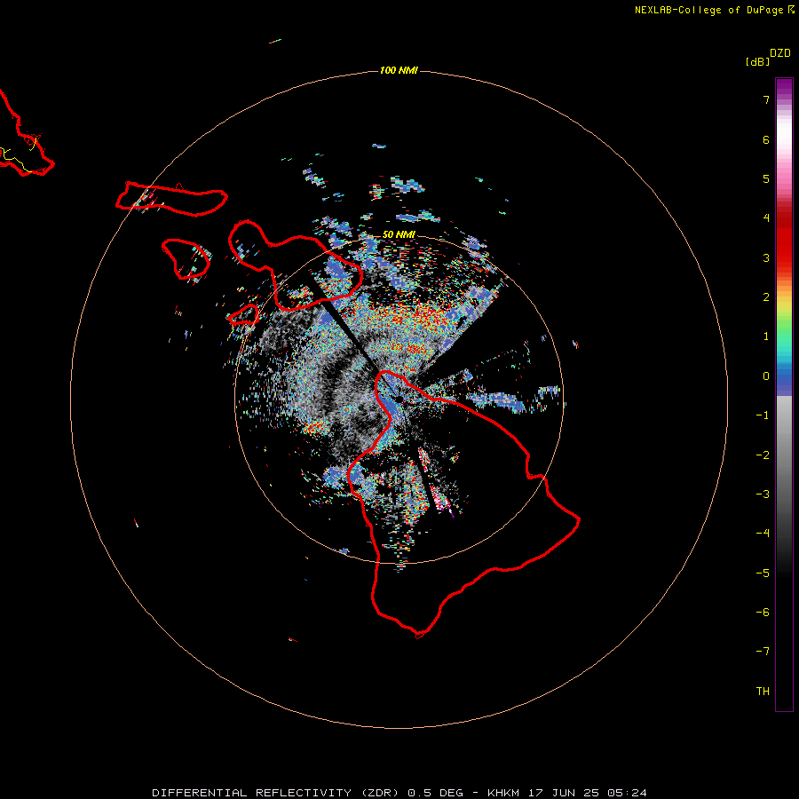
Task: Click the 7 value on colorbar scale
Action: coord(766,99)
